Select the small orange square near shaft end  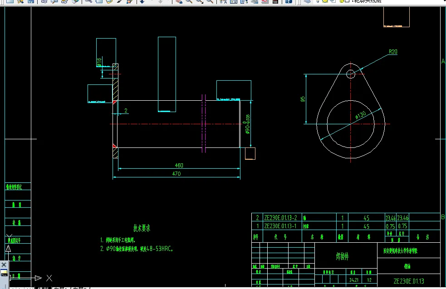(x=250, y=154)
